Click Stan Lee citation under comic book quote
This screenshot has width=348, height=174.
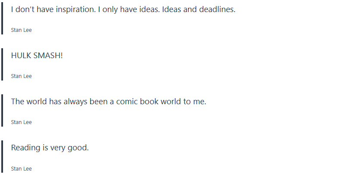21,122
